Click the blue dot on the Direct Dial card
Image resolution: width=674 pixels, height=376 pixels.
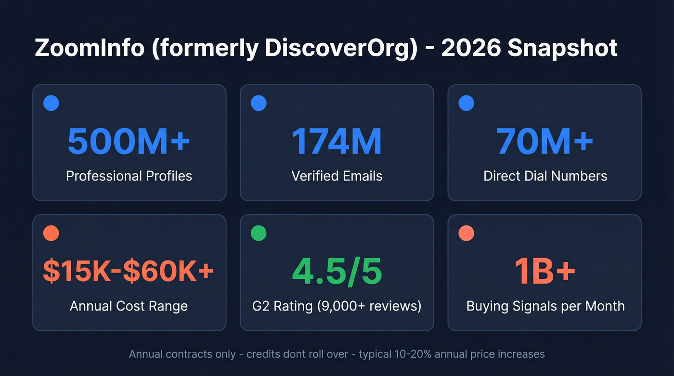466,103
